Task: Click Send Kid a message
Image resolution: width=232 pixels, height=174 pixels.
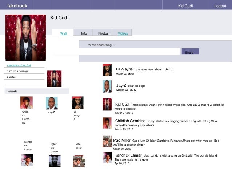Action: coord(17,71)
